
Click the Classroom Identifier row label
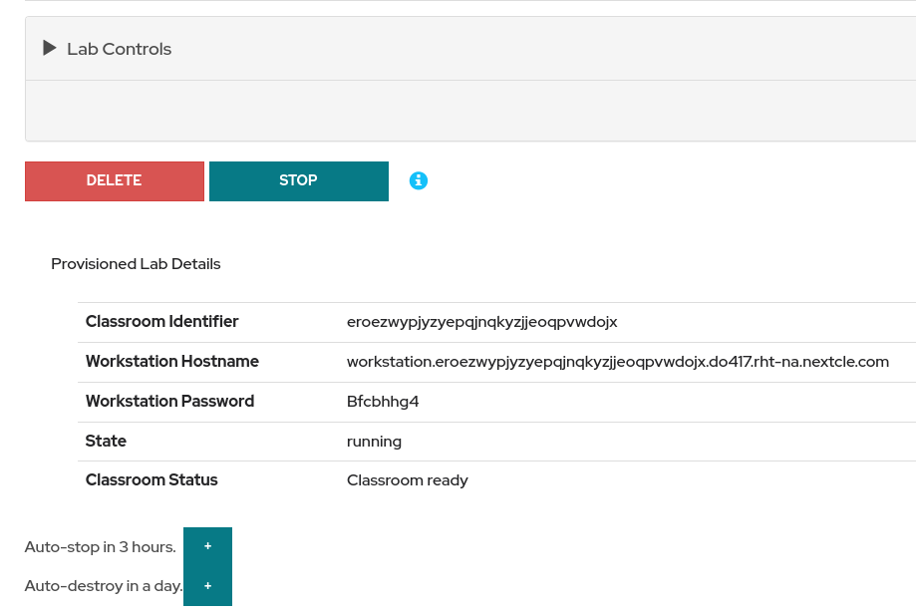click(161, 322)
